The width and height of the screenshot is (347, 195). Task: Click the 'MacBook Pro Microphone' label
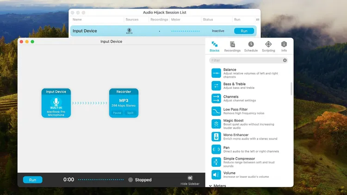point(56,113)
